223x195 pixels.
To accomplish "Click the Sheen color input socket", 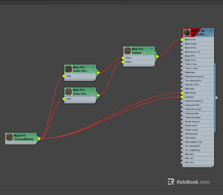I will pyautogui.click(x=182, y=126).
